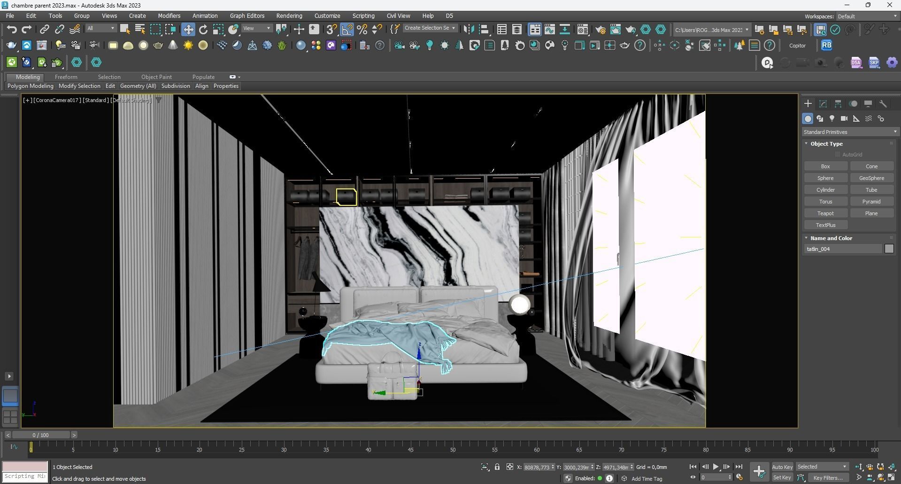Toggle the Angle Snap tool
Screen dimensions: 901x484
pyautogui.click(x=347, y=30)
